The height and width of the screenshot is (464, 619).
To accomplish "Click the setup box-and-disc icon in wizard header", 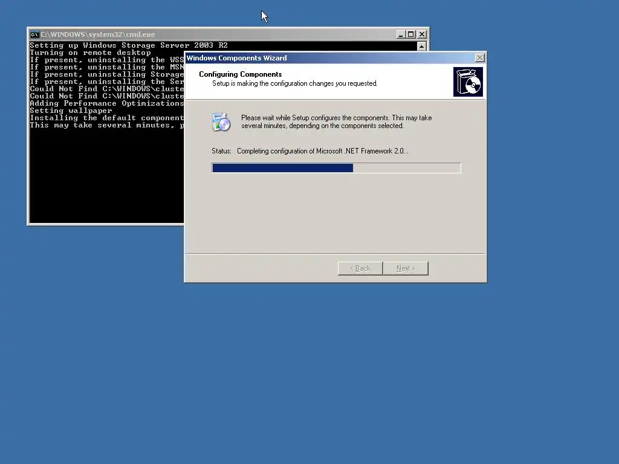I will (x=468, y=82).
